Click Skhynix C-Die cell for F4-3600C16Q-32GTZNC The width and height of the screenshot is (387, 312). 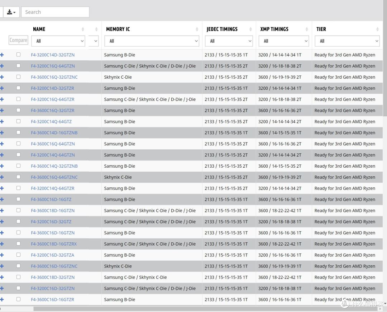click(118, 77)
